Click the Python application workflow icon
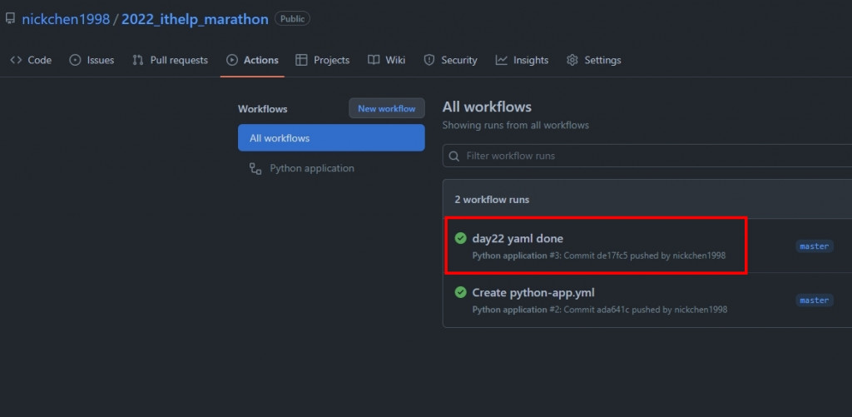The image size is (852, 417). [255, 168]
